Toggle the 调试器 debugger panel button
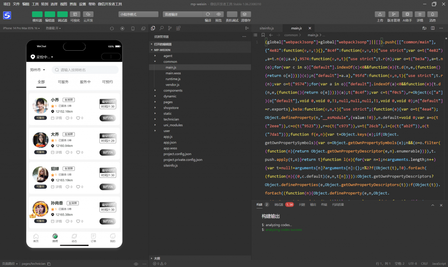This screenshot has width=448, height=267. pyautogui.click(x=63, y=14)
